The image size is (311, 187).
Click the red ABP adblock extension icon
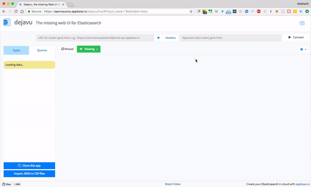(259, 12)
